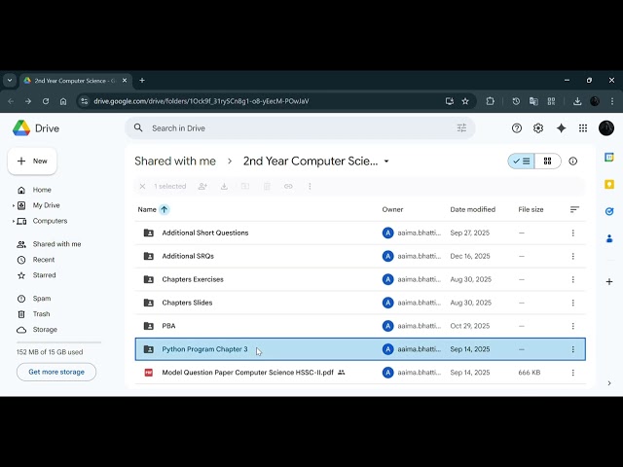Open a new browser tab
Screen dimensions: 623x467
point(142,80)
